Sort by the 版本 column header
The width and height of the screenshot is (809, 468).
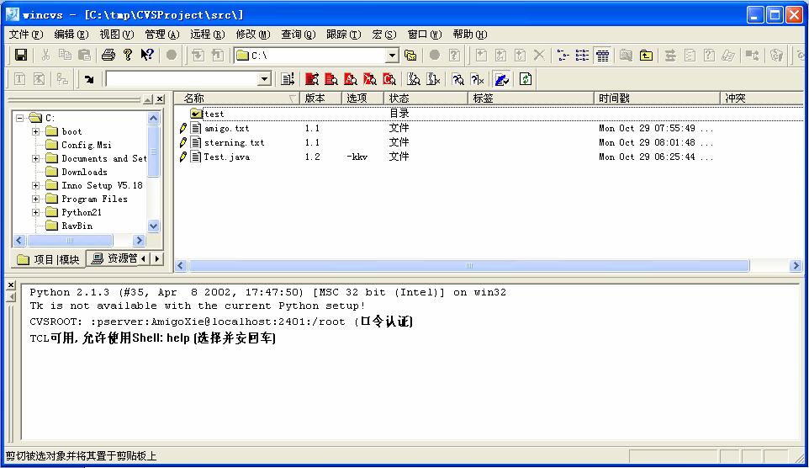[x=320, y=98]
